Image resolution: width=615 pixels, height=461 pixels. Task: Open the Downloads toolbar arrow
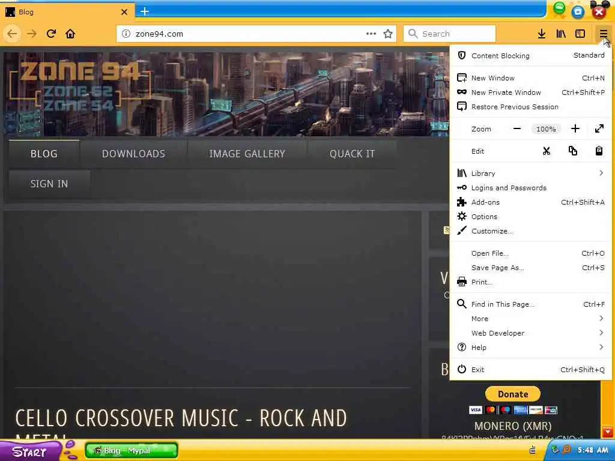(542, 34)
